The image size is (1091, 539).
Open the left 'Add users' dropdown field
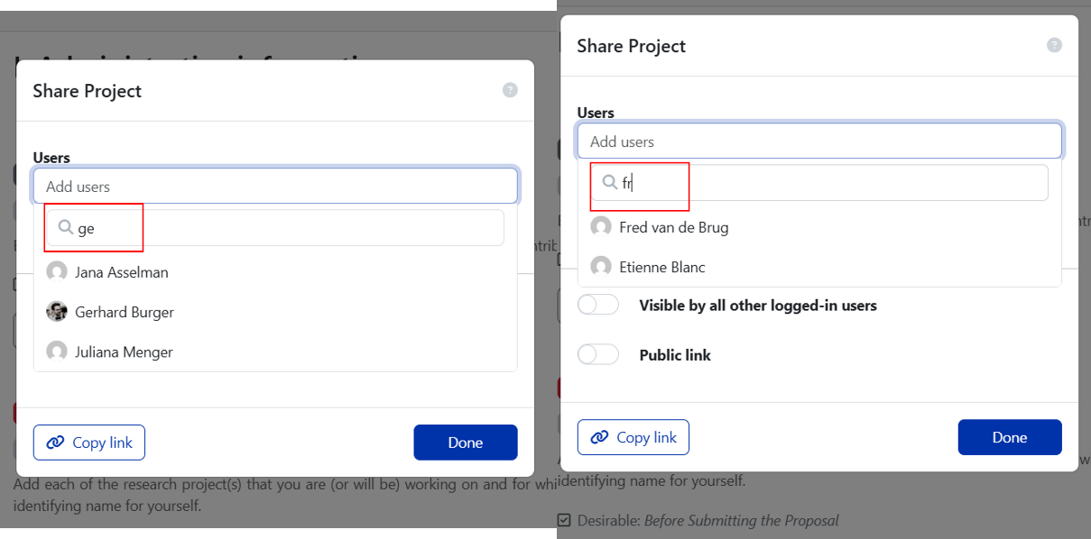click(275, 187)
